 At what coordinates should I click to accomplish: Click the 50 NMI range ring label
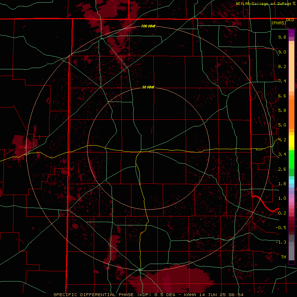tap(148, 87)
